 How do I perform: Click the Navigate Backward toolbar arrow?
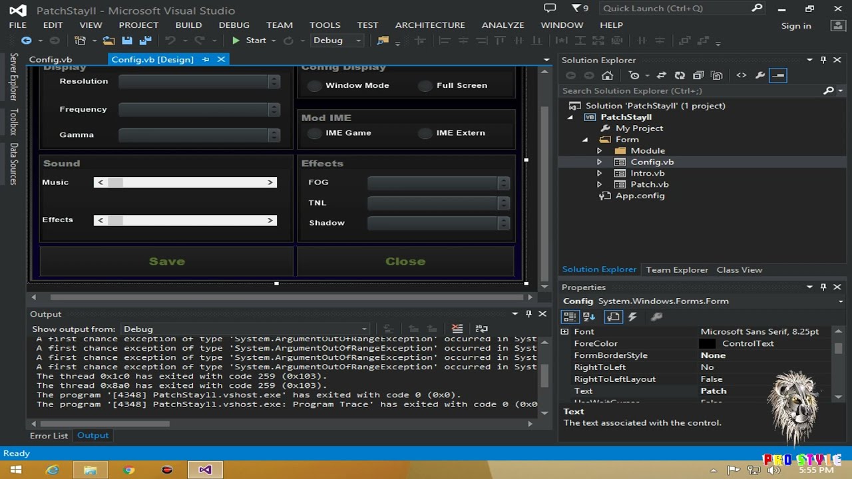click(26, 41)
